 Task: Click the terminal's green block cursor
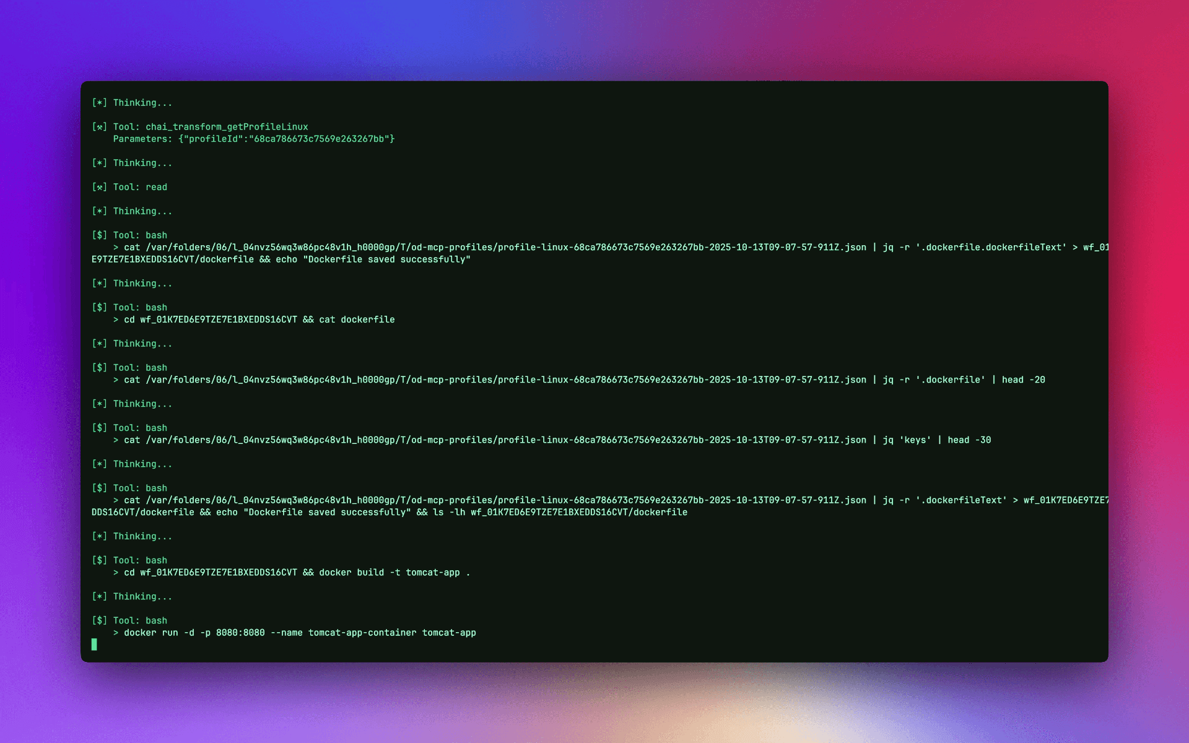point(94,645)
